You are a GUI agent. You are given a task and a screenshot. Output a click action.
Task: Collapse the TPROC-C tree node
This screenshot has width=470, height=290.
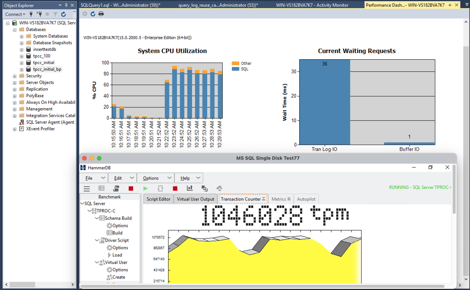click(90, 211)
